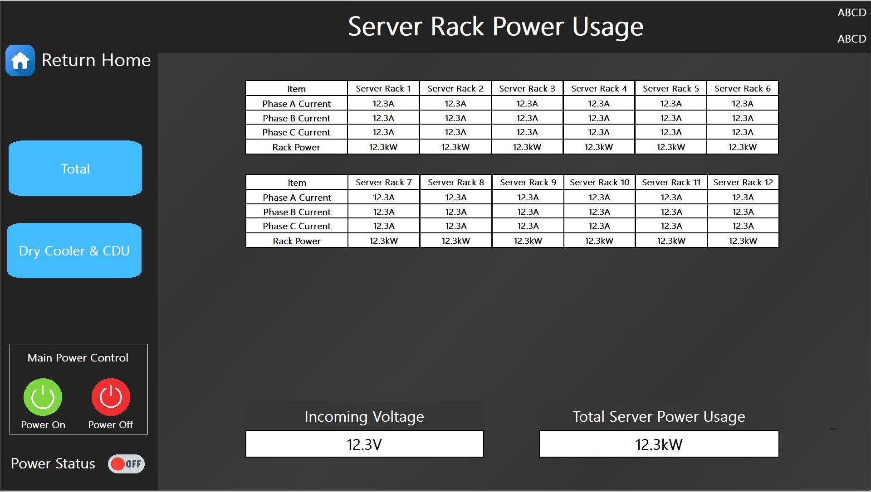Select Phase C Current value for Server Rack 6
Image resolution: width=871 pixels, height=492 pixels.
[x=743, y=132]
